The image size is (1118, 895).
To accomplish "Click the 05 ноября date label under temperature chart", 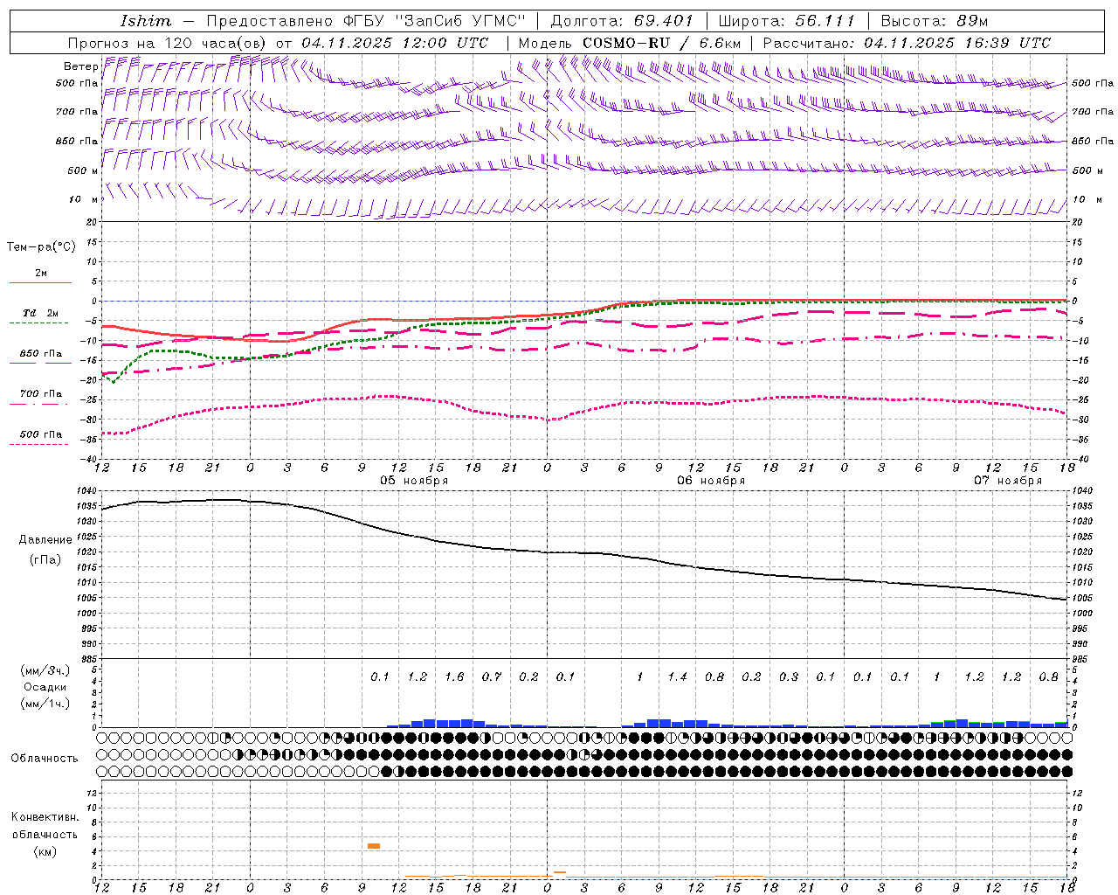I will click(414, 481).
